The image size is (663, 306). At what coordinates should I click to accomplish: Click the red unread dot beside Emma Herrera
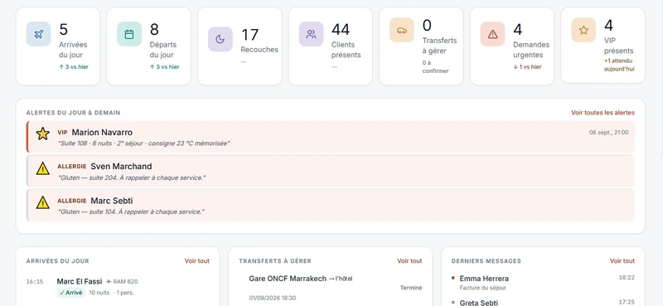coord(453,278)
